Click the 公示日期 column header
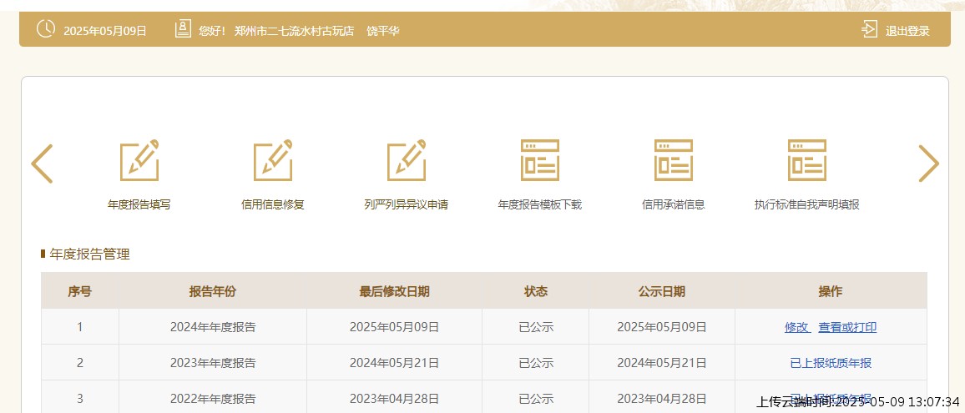 [662, 292]
